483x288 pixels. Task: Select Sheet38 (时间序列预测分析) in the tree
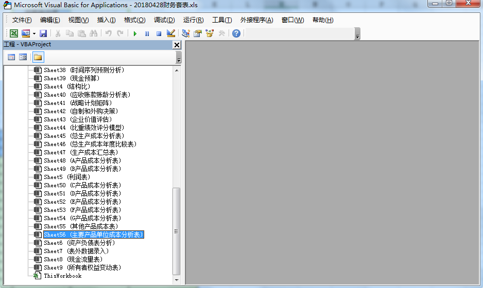click(84, 70)
